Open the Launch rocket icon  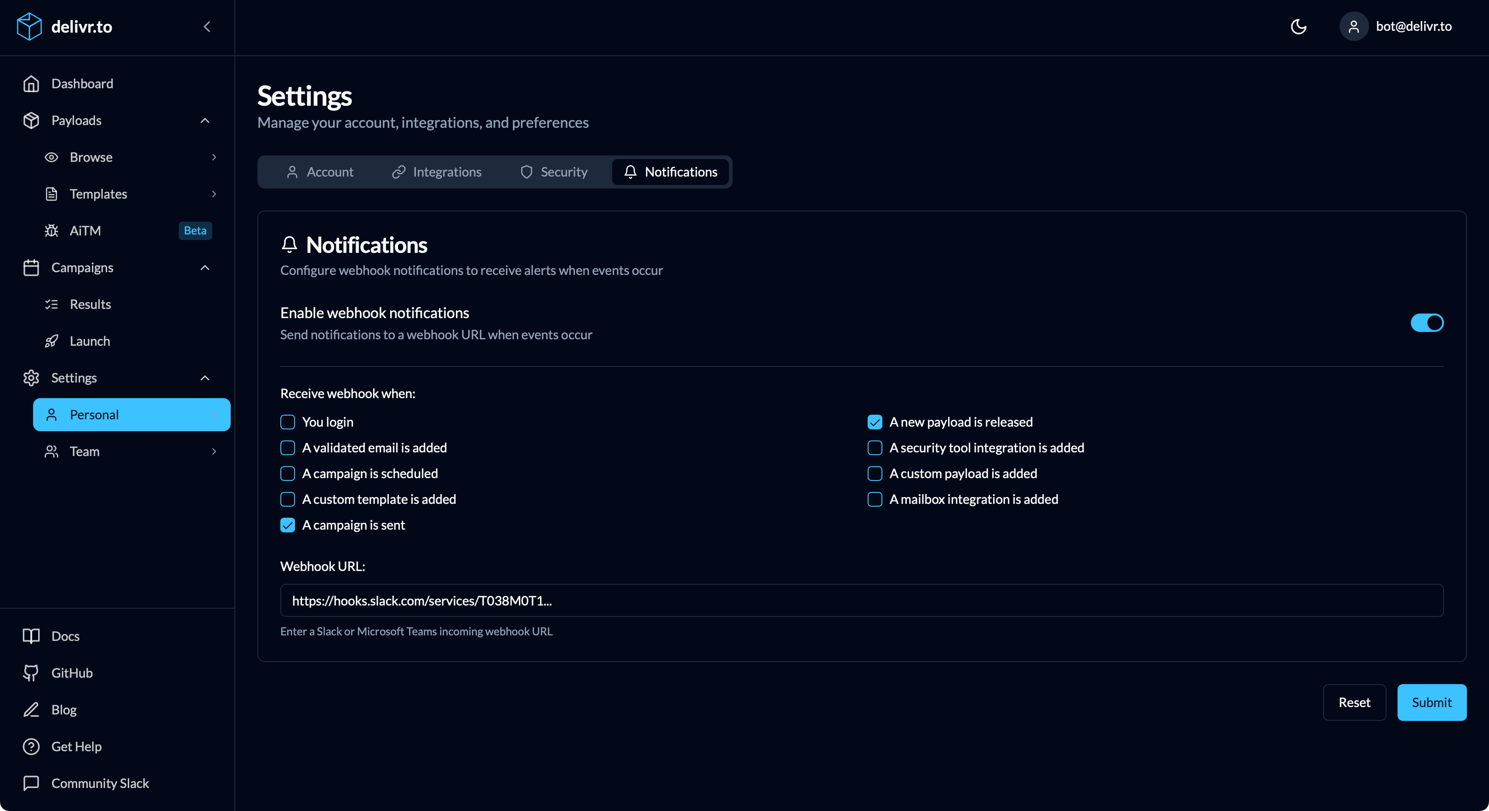coord(51,341)
